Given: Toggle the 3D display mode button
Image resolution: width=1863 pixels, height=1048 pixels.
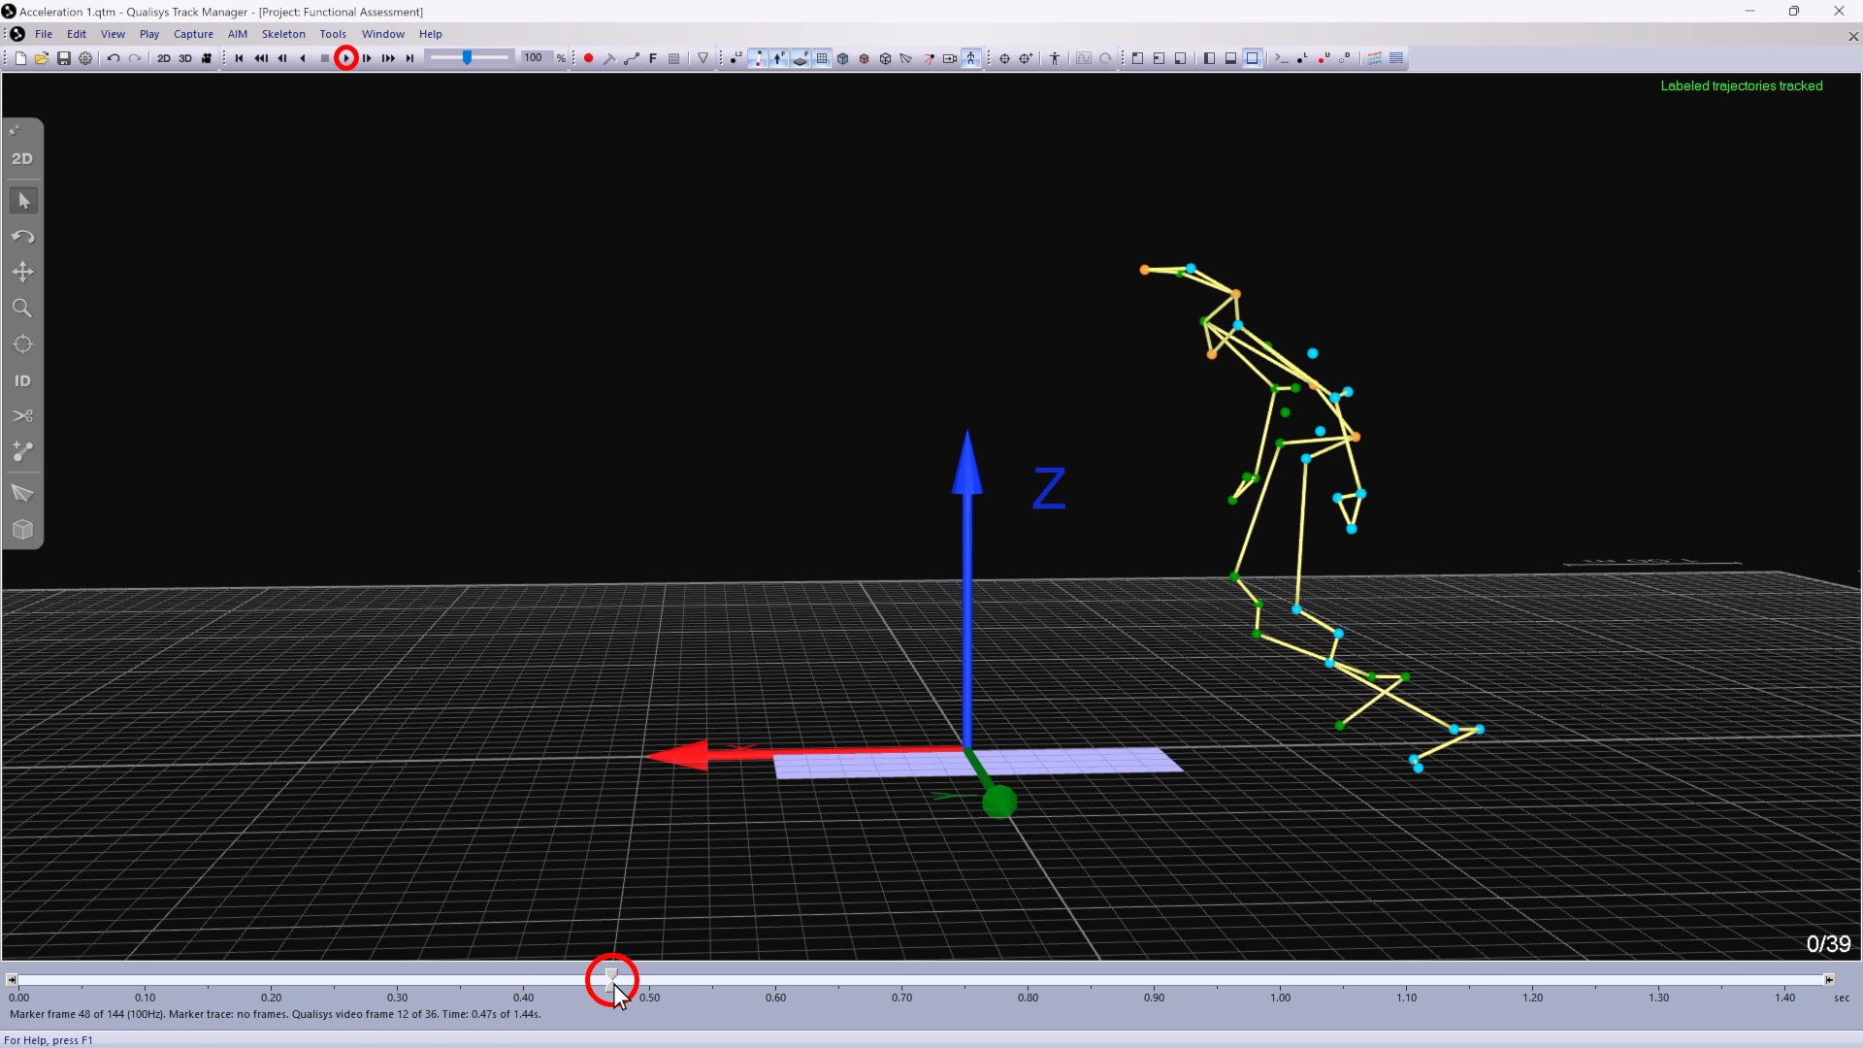Looking at the screenshot, I should coord(184,57).
